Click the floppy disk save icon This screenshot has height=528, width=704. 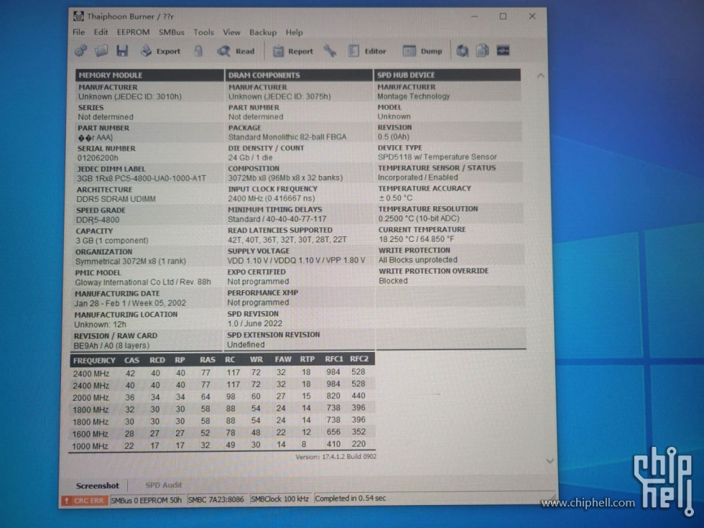pyautogui.click(x=122, y=51)
